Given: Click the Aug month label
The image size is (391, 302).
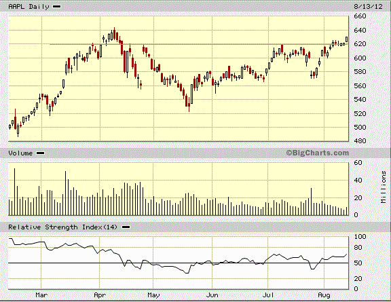Looking at the screenshot, I should click(x=324, y=295).
